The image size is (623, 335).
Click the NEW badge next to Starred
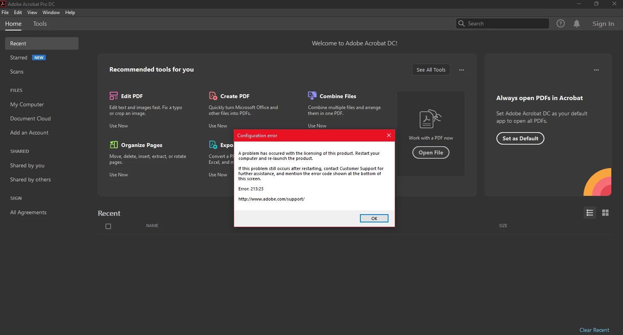[39, 57]
